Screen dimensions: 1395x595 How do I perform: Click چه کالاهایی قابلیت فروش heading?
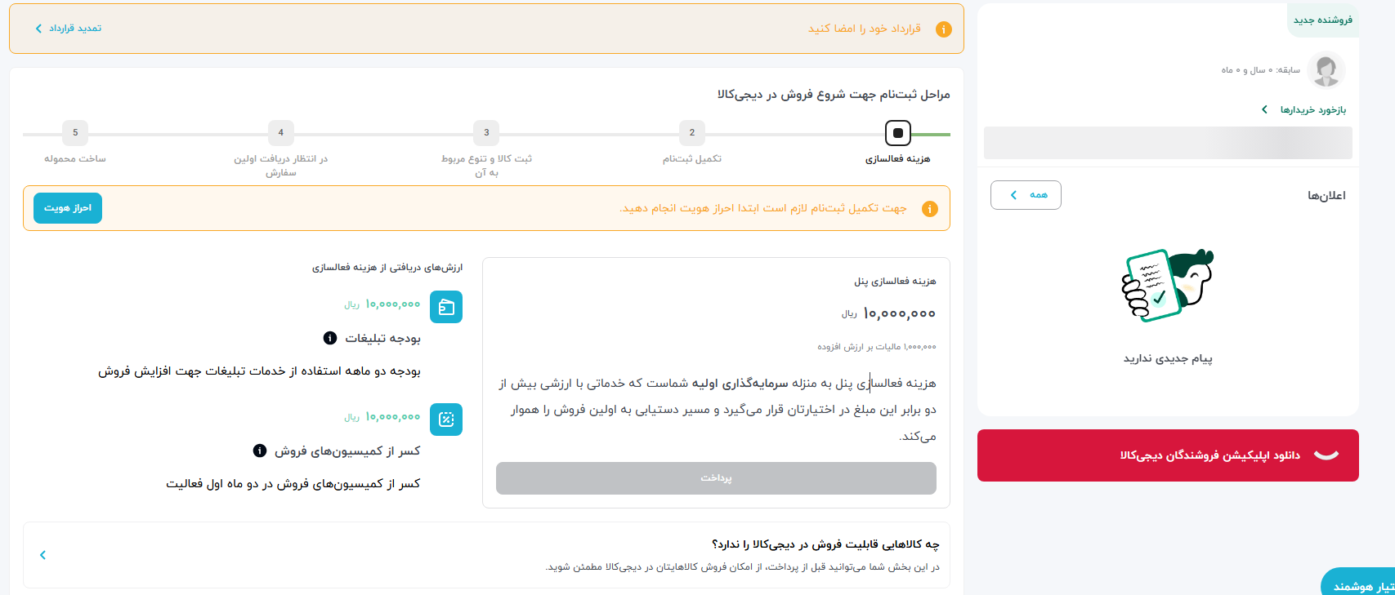coord(825,544)
